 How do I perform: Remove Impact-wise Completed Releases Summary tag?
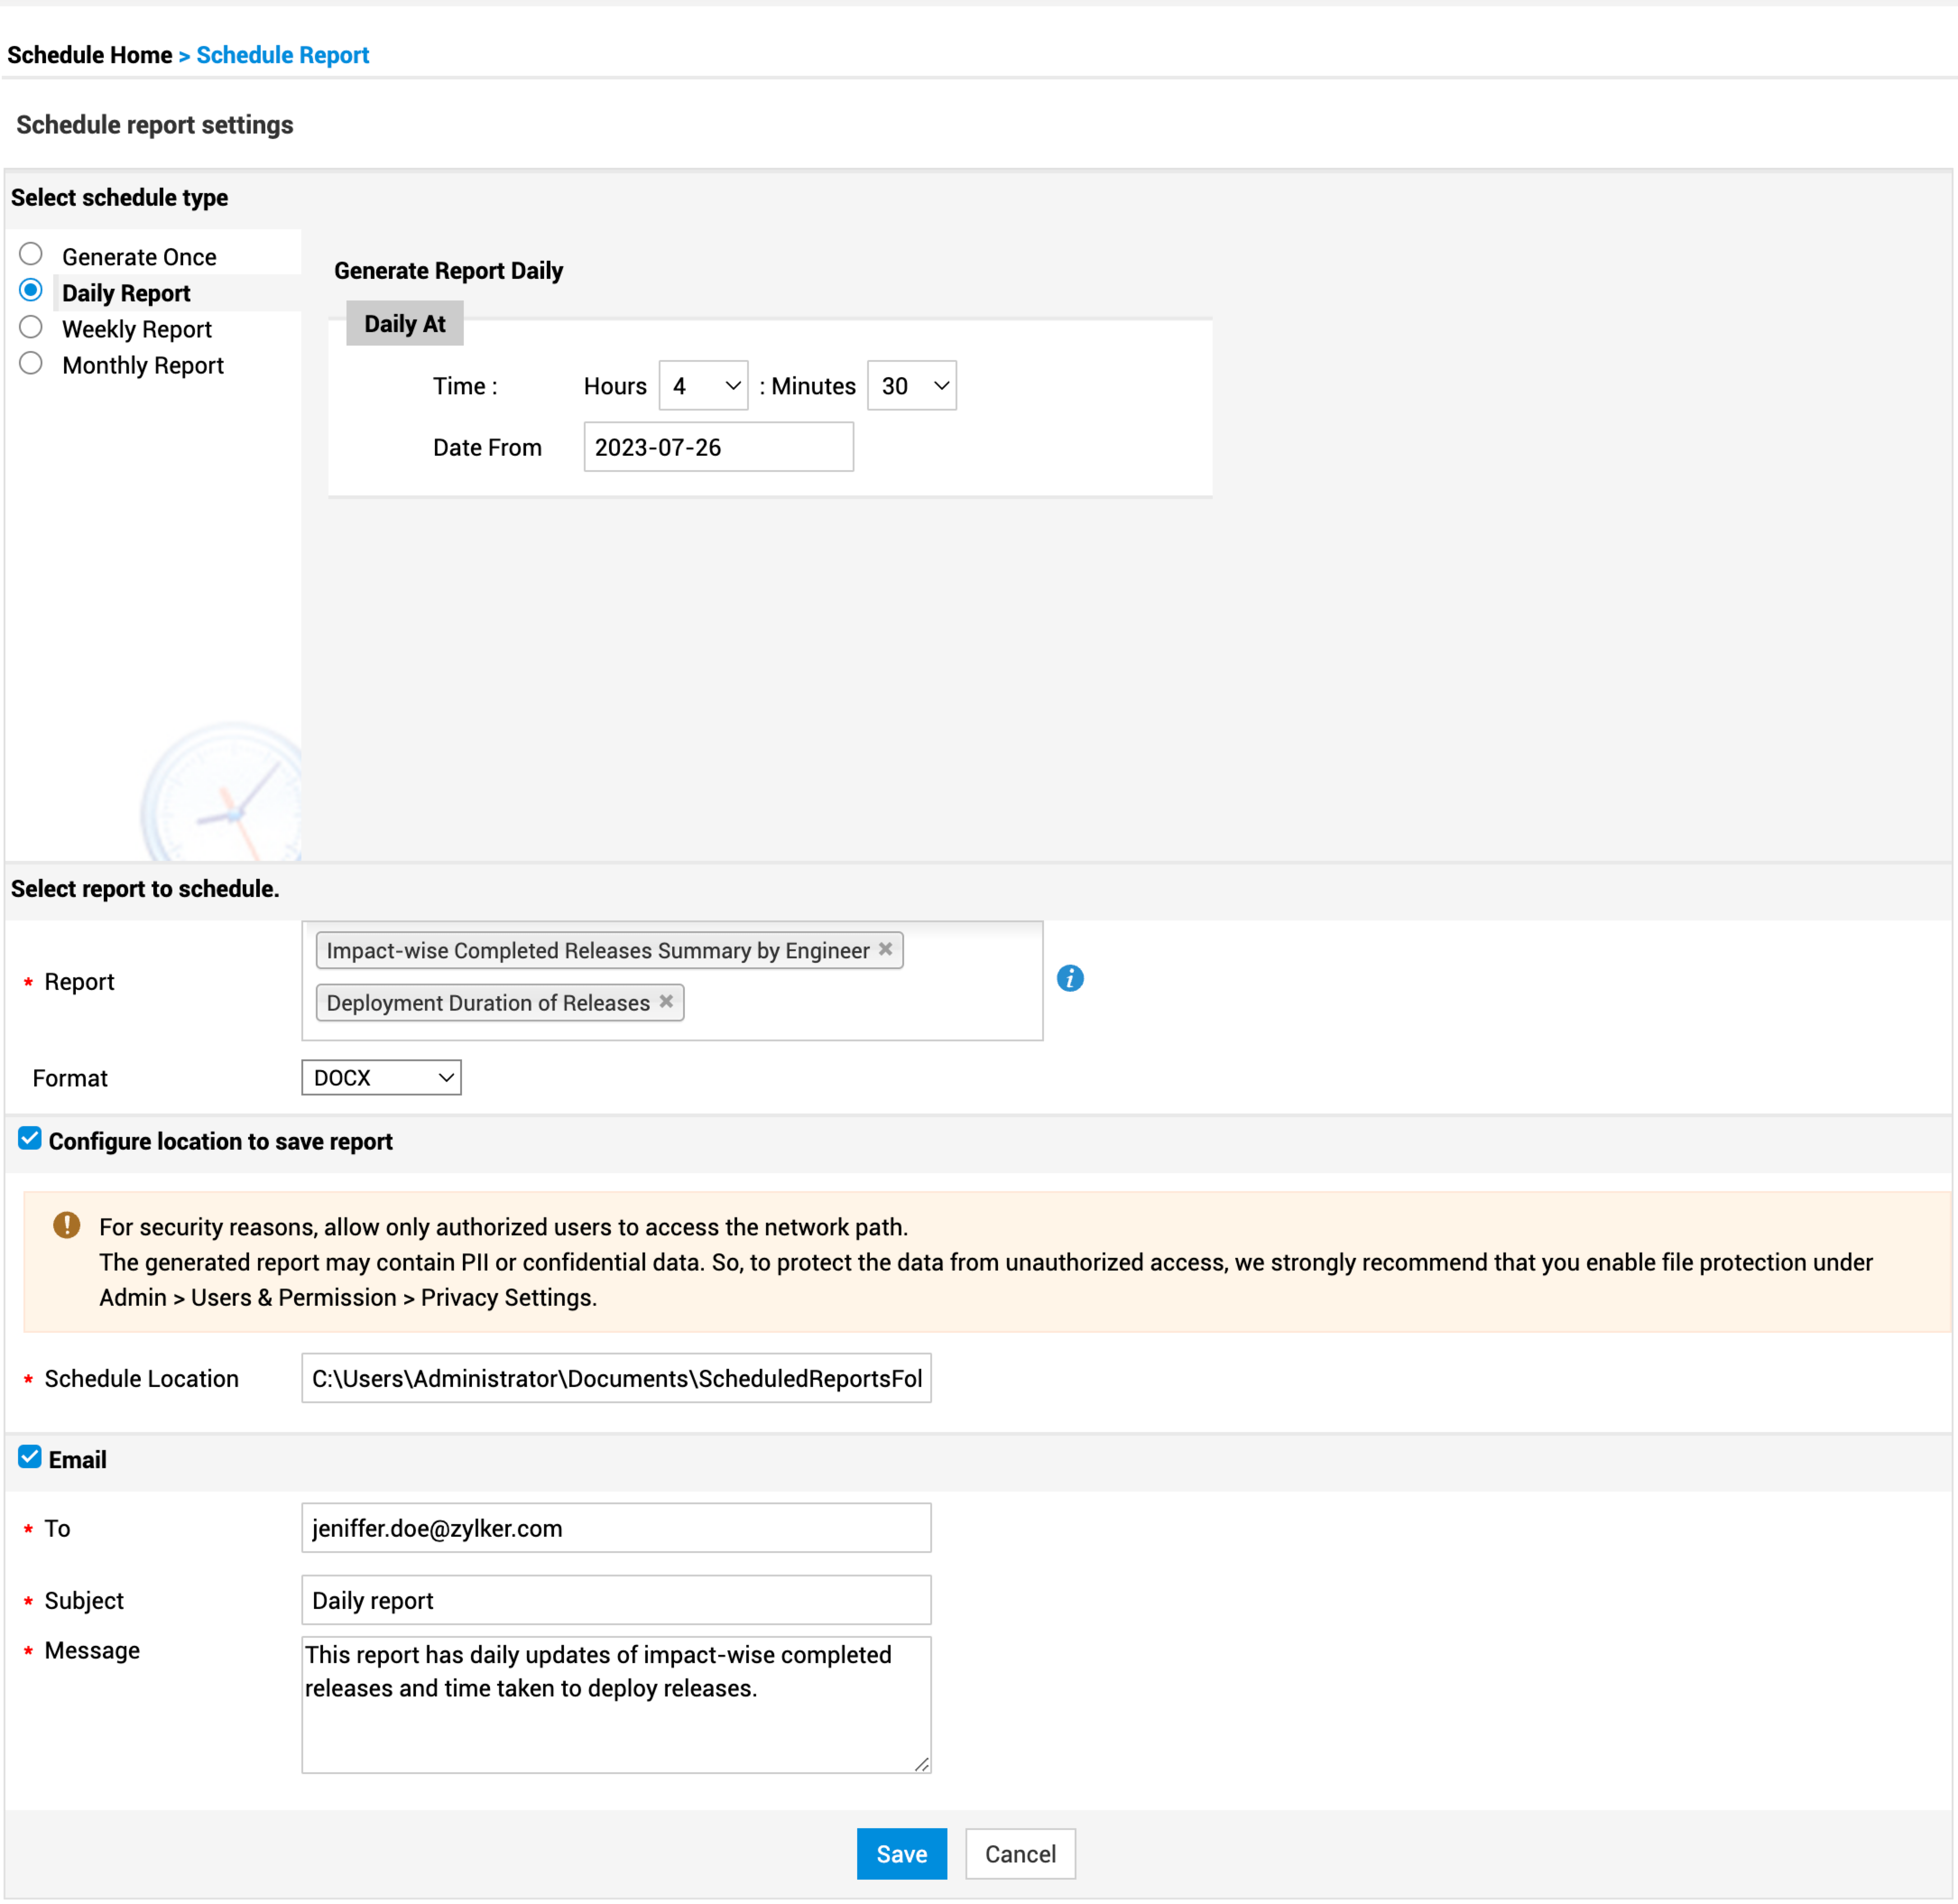click(885, 949)
